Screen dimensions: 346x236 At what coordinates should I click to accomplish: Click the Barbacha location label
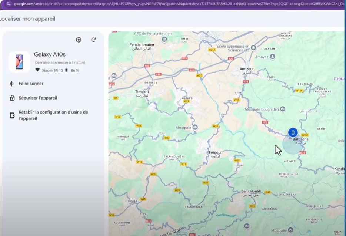point(300,139)
